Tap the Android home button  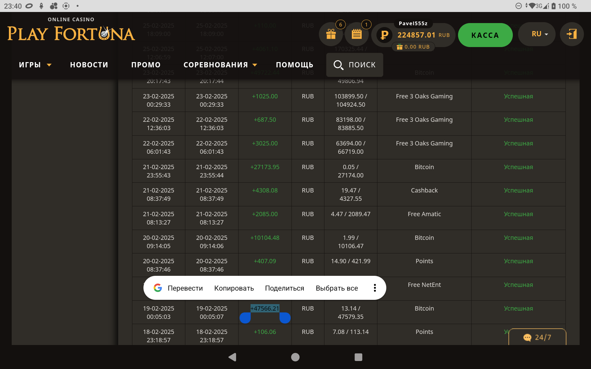pyautogui.click(x=295, y=357)
